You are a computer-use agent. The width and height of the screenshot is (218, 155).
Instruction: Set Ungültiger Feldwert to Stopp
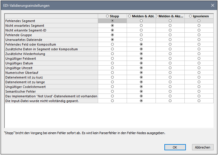112,59
